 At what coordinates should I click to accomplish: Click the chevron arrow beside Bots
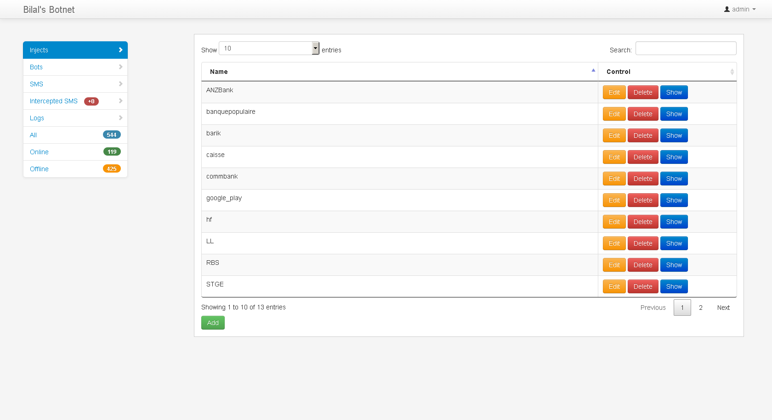(120, 67)
